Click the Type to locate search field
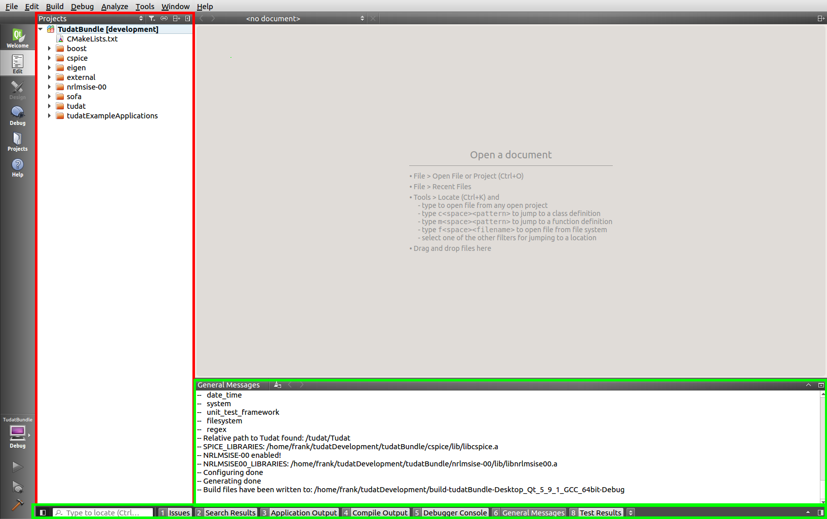Screen dimensions: 827x519 (103, 512)
